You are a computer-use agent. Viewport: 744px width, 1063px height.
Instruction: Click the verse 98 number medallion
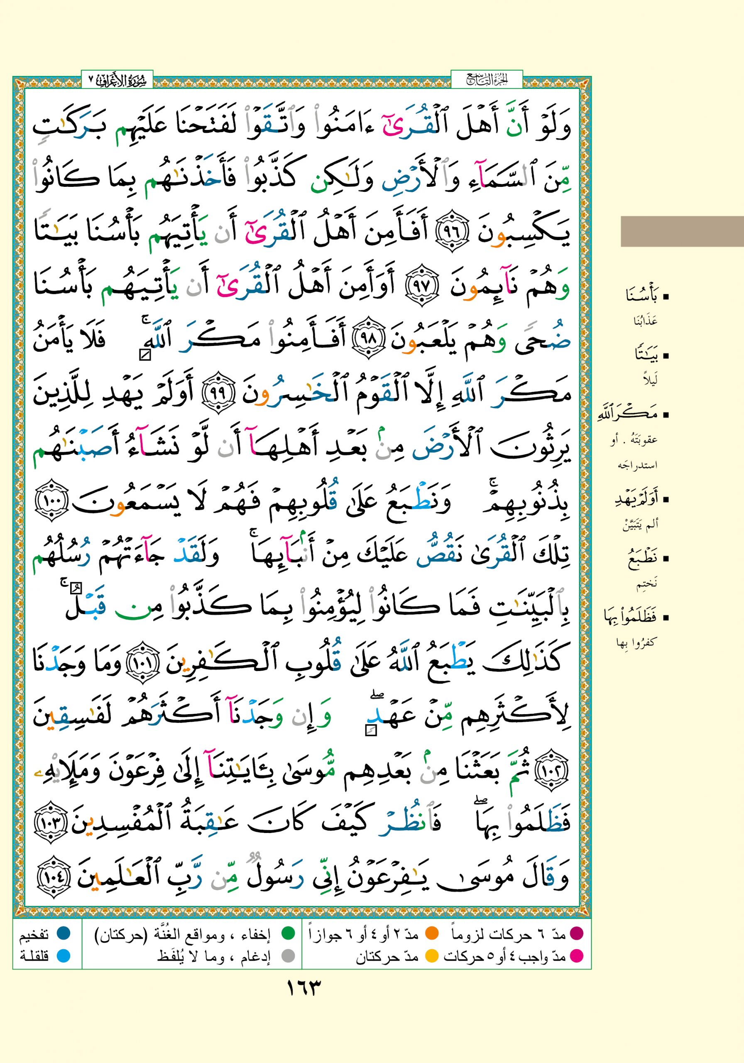pos(369,339)
